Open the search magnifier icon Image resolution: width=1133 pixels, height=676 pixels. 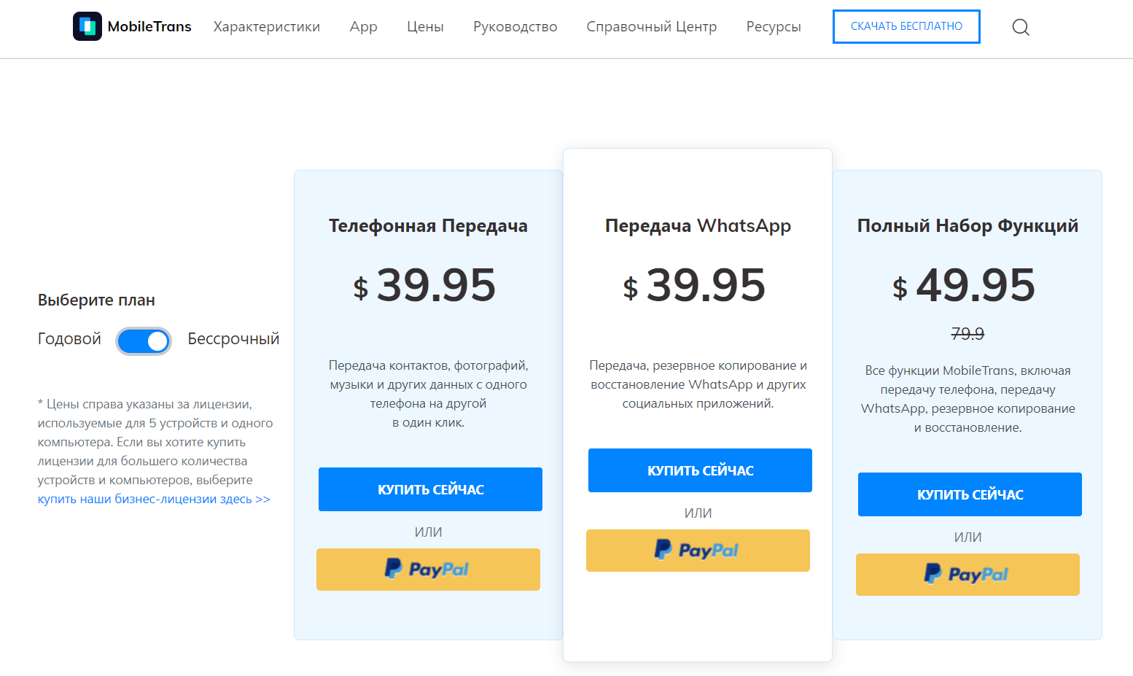1021,28
